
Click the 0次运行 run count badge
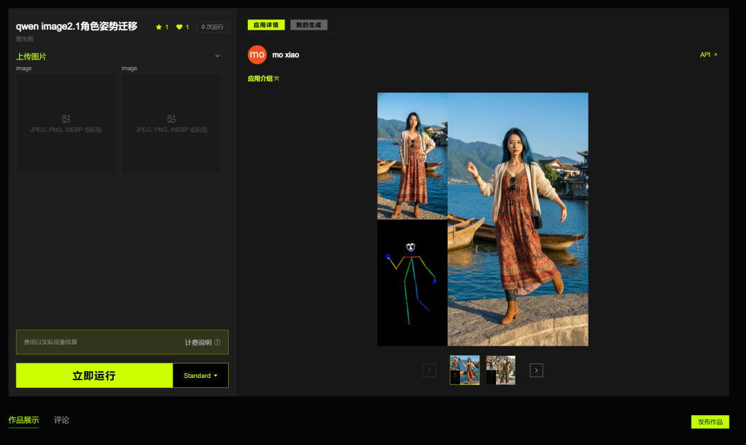pyautogui.click(x=212, y=27)
